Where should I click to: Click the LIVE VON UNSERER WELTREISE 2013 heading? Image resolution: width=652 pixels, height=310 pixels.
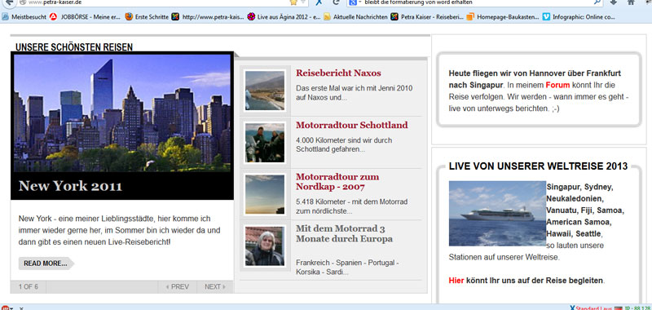coord(538,166)
